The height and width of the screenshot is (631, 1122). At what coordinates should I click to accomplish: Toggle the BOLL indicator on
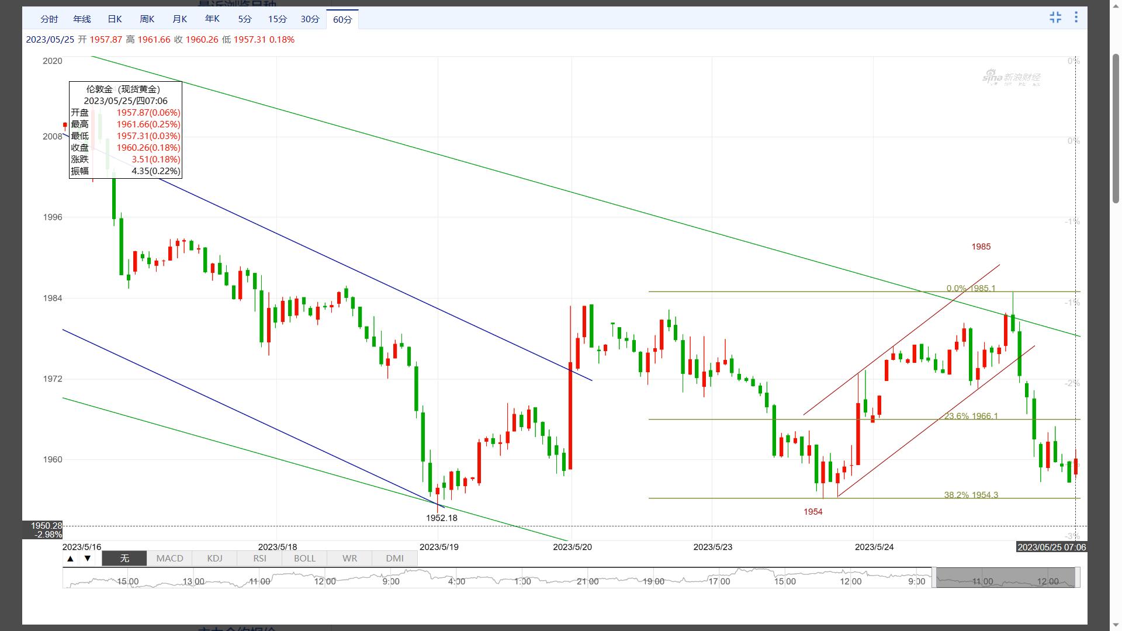point(304,559)
